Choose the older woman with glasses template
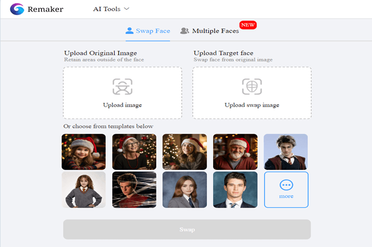 point(134,152)
